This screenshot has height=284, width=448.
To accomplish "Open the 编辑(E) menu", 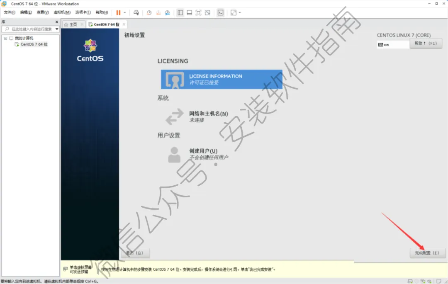I will click(26, 12).
